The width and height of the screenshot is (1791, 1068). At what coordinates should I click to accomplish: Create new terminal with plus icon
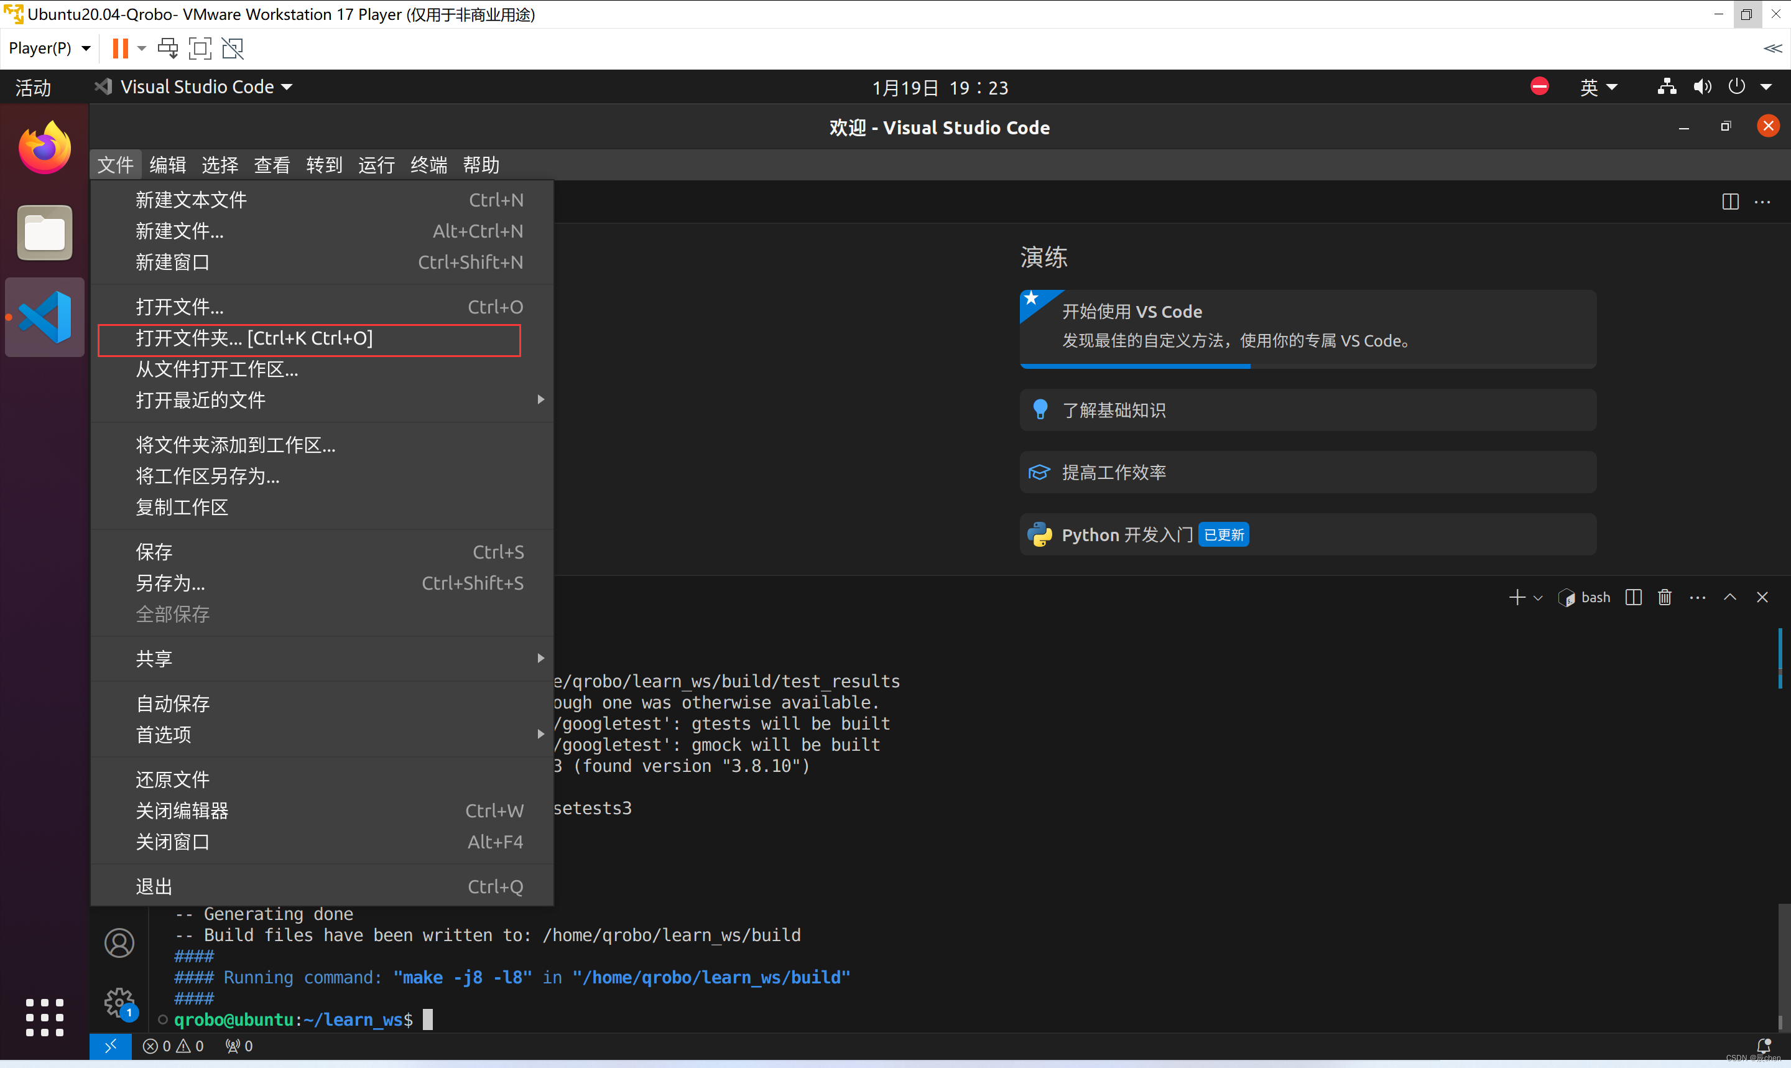point(1517,597)
